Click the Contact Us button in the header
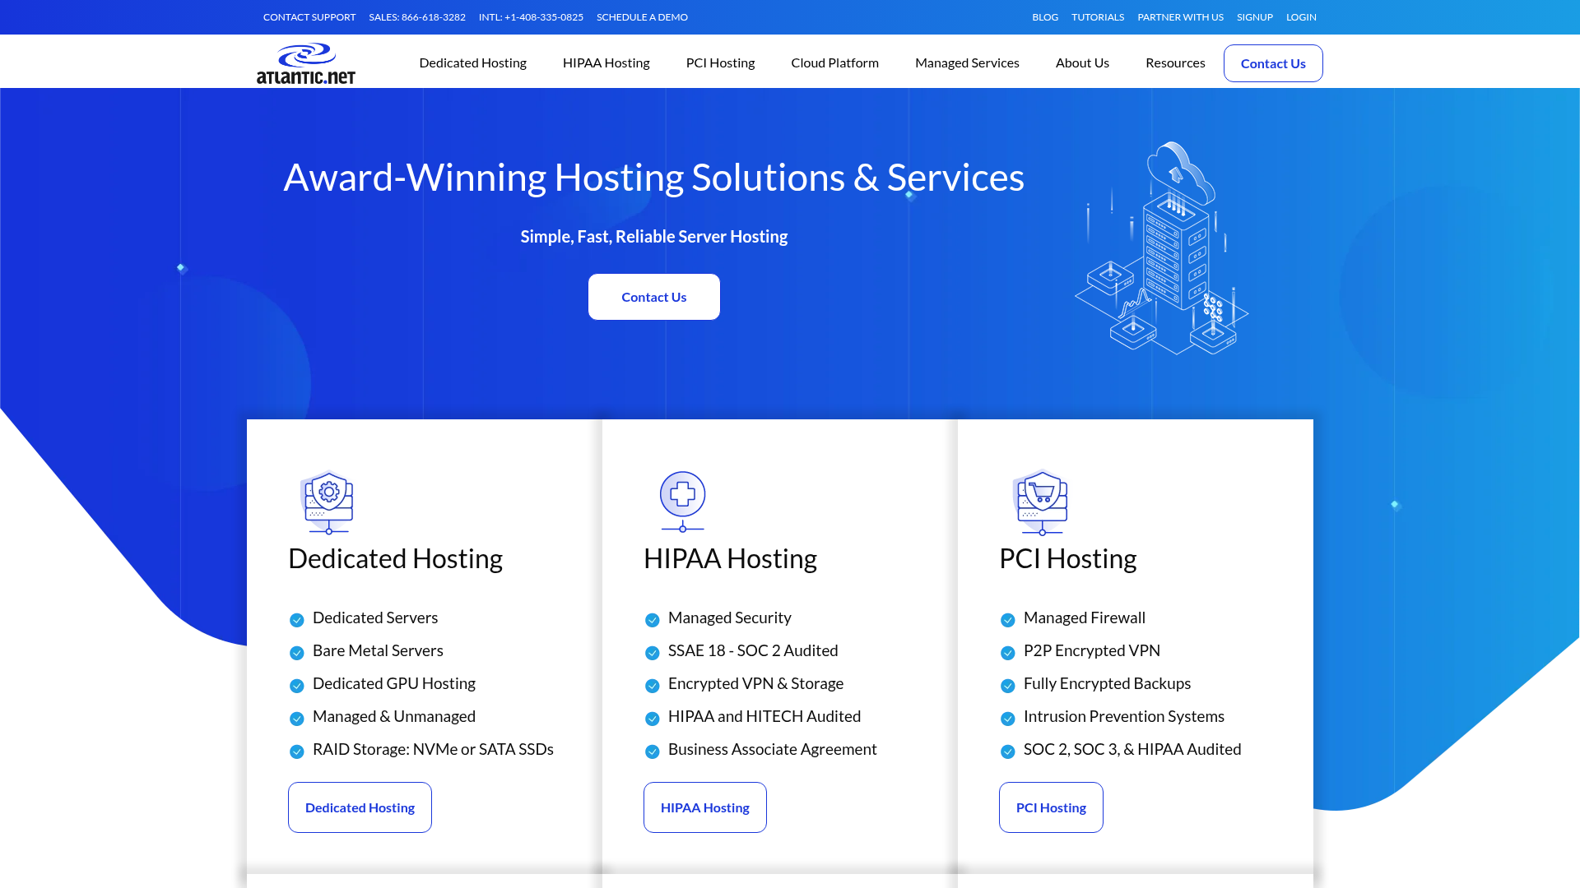Screen dimensions: 1580x888 [1273, 62]
